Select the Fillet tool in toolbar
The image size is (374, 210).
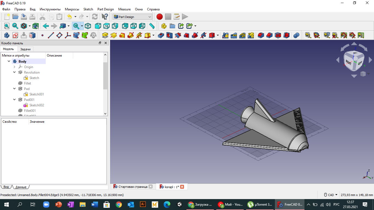coord(261,35)
